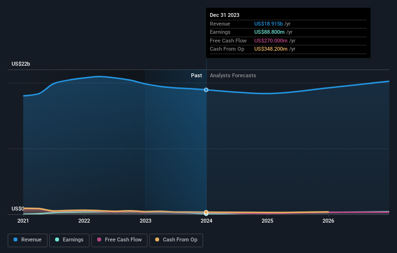Image resolution: width=397 pixels, height=253 pixels.
Task: Toggle the Cash From Op legend series
Action: (x=176, y=240)
